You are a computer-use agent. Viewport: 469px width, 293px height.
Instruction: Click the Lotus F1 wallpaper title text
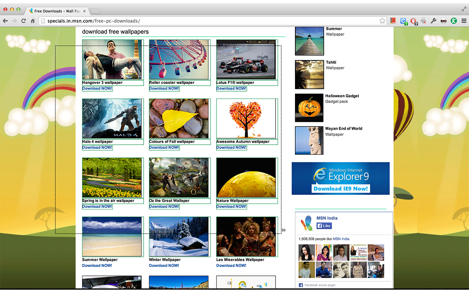coord(235,83)
